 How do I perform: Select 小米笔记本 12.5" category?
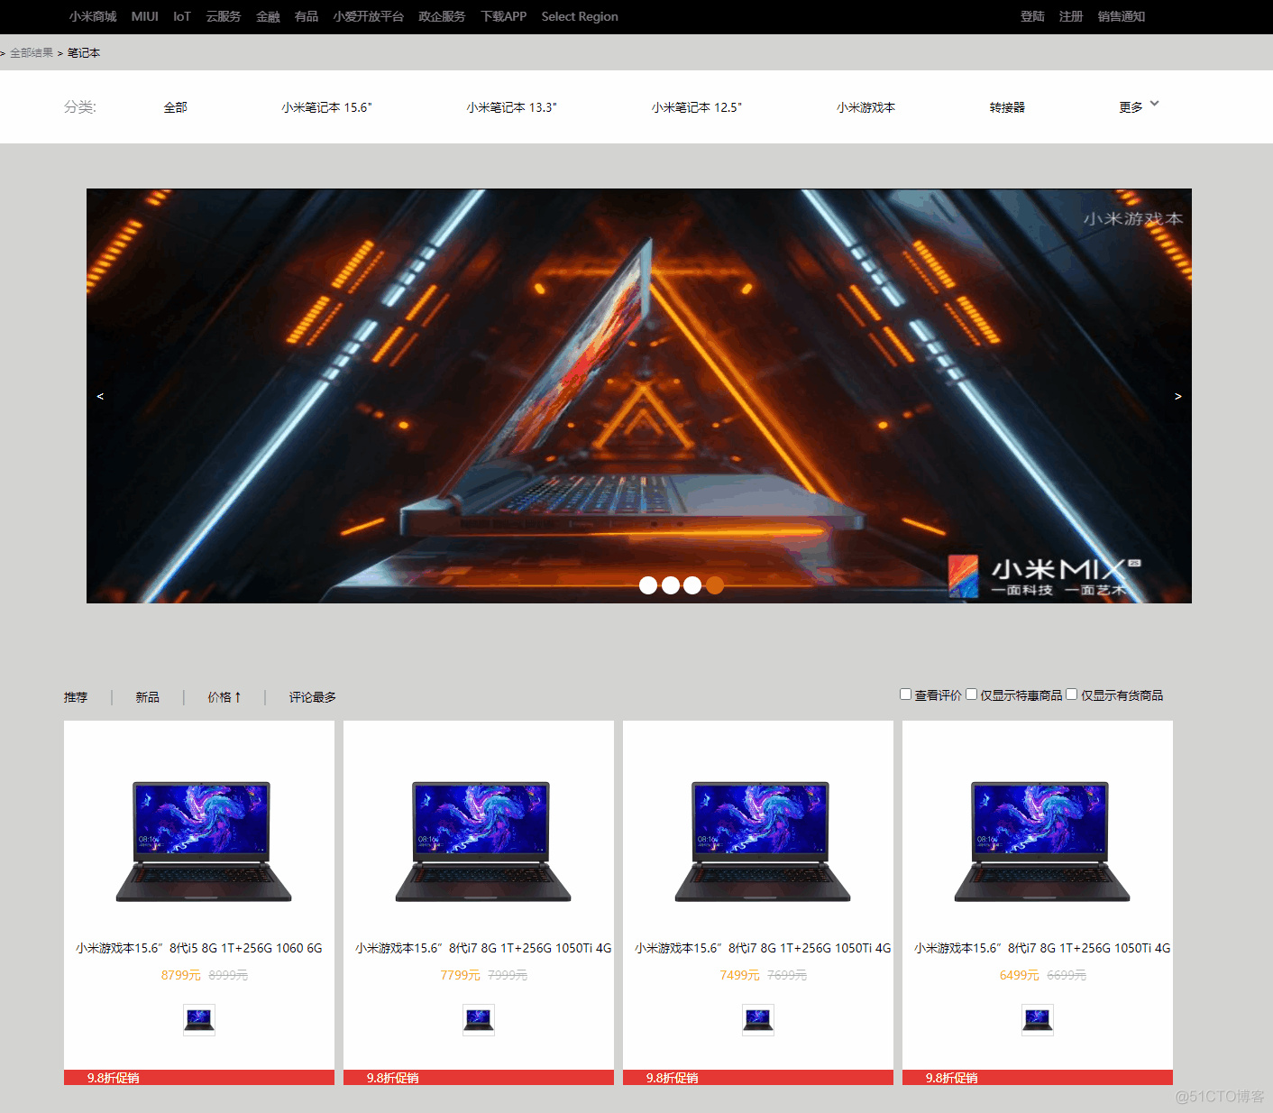(x=696, y=107)
